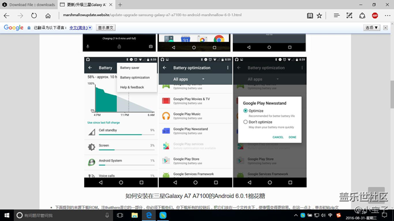Go to browser home page

pos(48,16)
